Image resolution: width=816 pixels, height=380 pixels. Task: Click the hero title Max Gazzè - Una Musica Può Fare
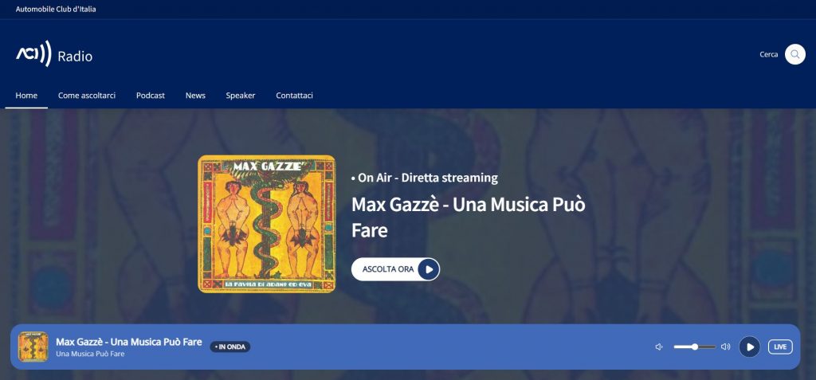(x=469, y=217)
